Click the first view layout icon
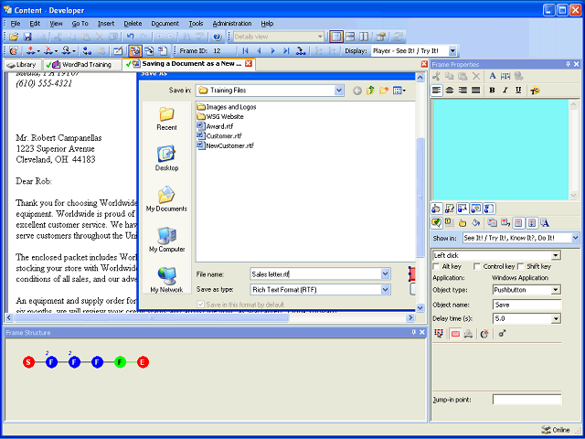 coord(336,37)
